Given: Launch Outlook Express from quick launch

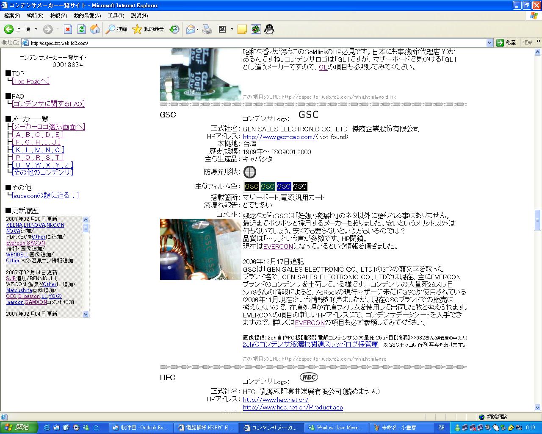Looking at the screenshot, I should pos(56,428).
